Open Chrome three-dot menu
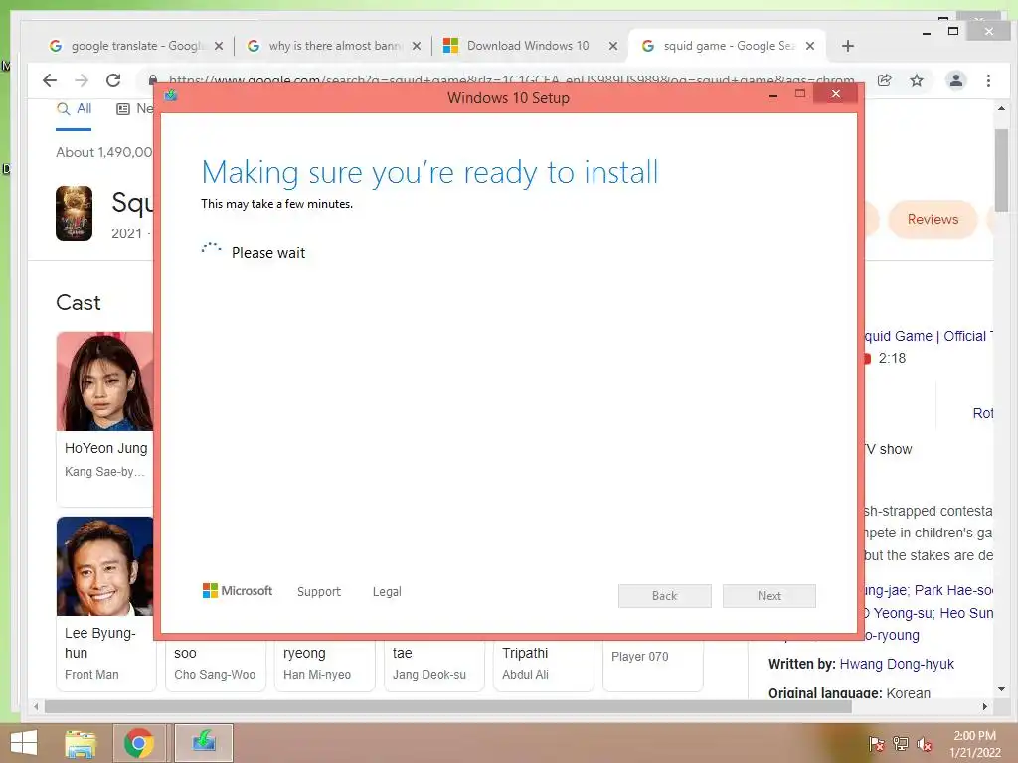Screen dimensions: 1018x763 (x=988, y=80)
